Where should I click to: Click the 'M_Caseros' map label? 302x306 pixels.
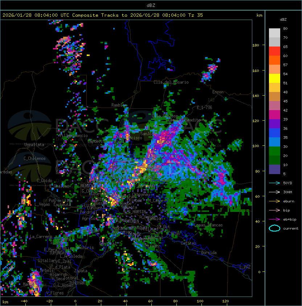pyautogui.click(x=158, y=200)
